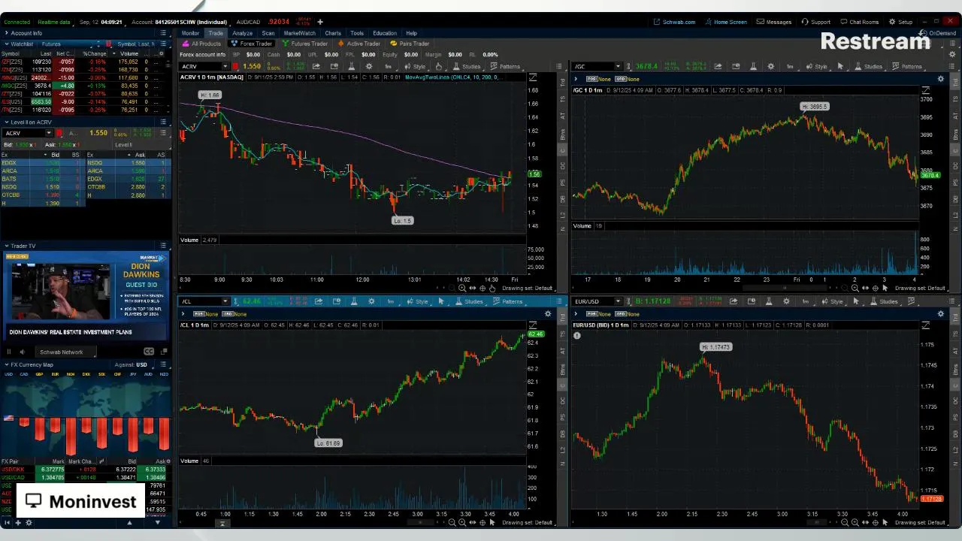Collapse the Level II gadget
The image size is (962, 541).
(x=7, y=122)
